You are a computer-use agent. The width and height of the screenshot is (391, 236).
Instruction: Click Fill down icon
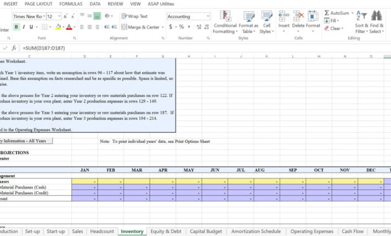(326, 20)
